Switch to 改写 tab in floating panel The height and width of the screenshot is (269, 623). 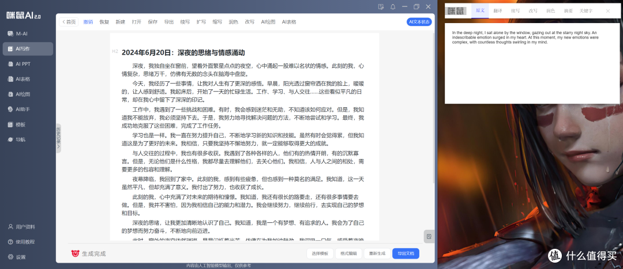pos(533,11)
